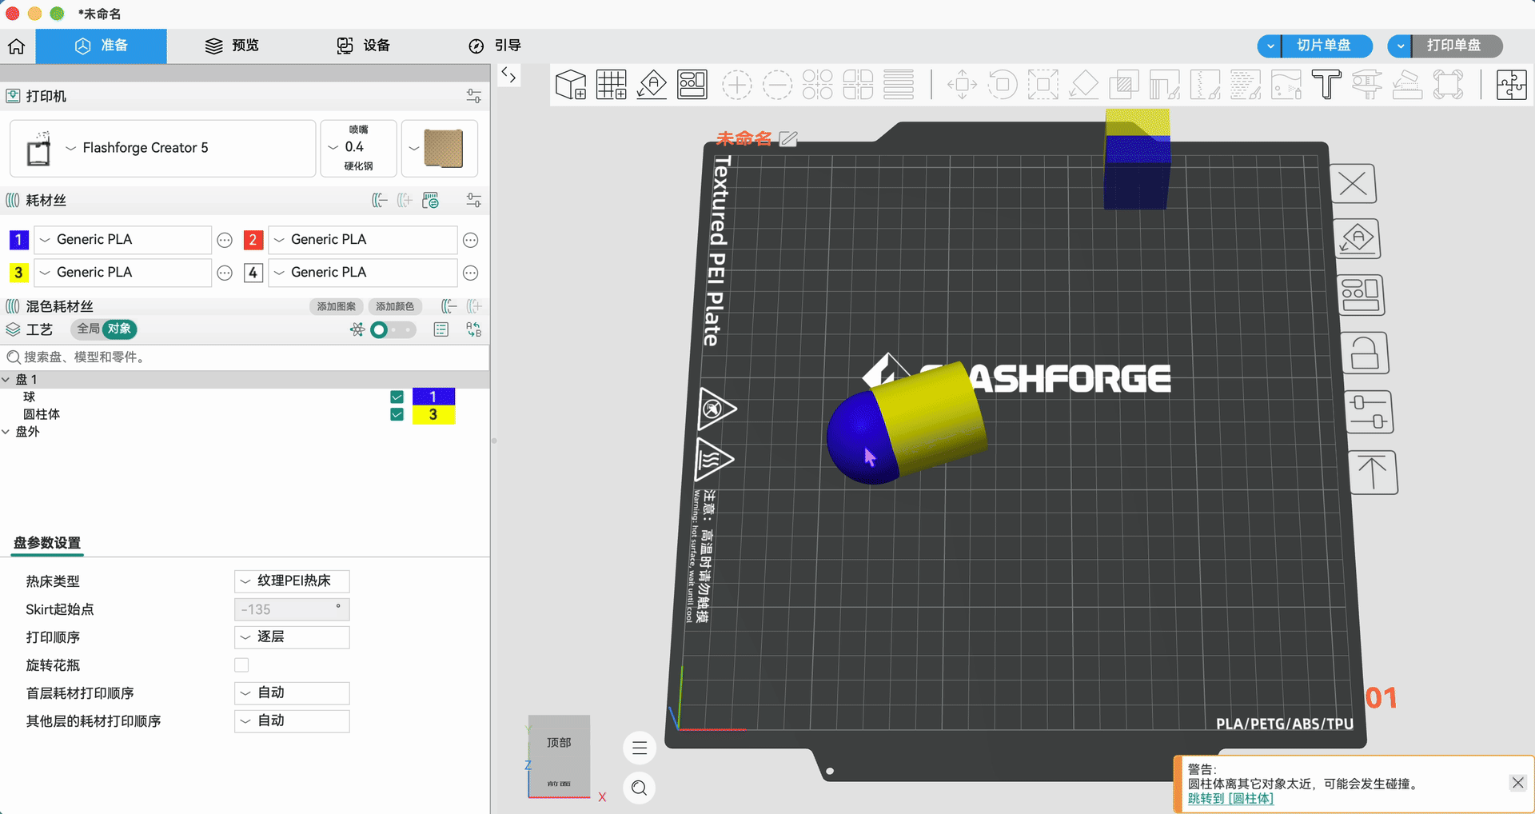1535x814 pixels.
Task: Collapse the 盘外 tree node
Action: click(x=6, y=432)
